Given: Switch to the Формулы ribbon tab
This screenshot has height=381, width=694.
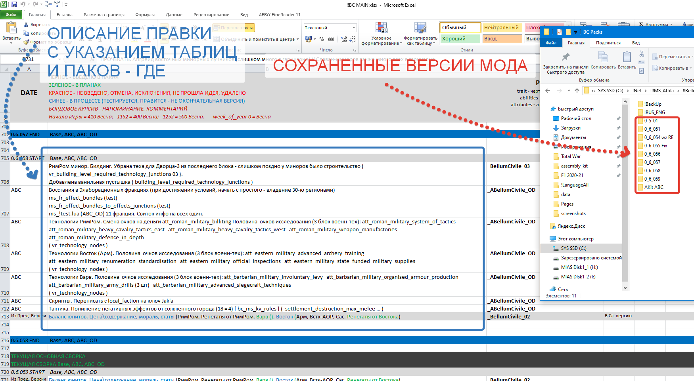Looking at the screenshot, I should pyautogui.click(x=145, y=15).
